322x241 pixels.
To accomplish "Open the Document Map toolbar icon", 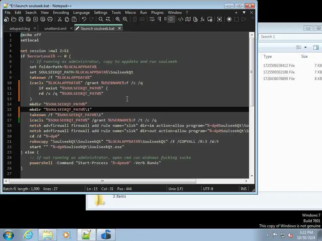I will [x=188, y=19].
